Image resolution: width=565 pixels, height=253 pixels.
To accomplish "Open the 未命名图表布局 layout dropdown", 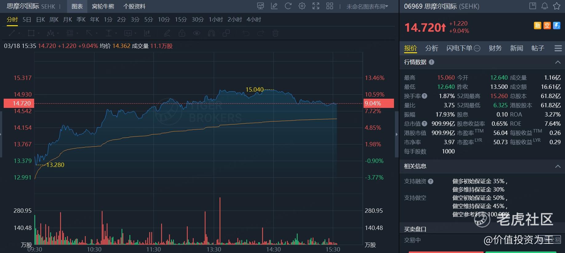I will 367,6.
